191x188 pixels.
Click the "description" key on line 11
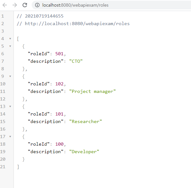point(45,91)
